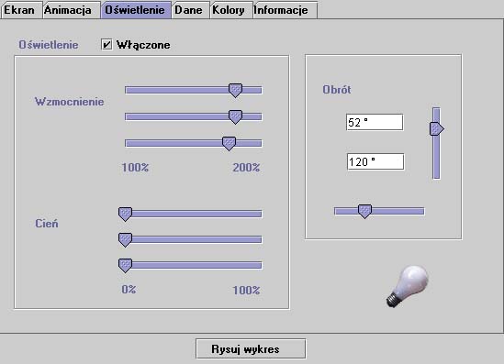Image resolution: width=504 pixels, height=364 pixels.
Task: Click the 0% label under Cień
Action: click(129, 290)
